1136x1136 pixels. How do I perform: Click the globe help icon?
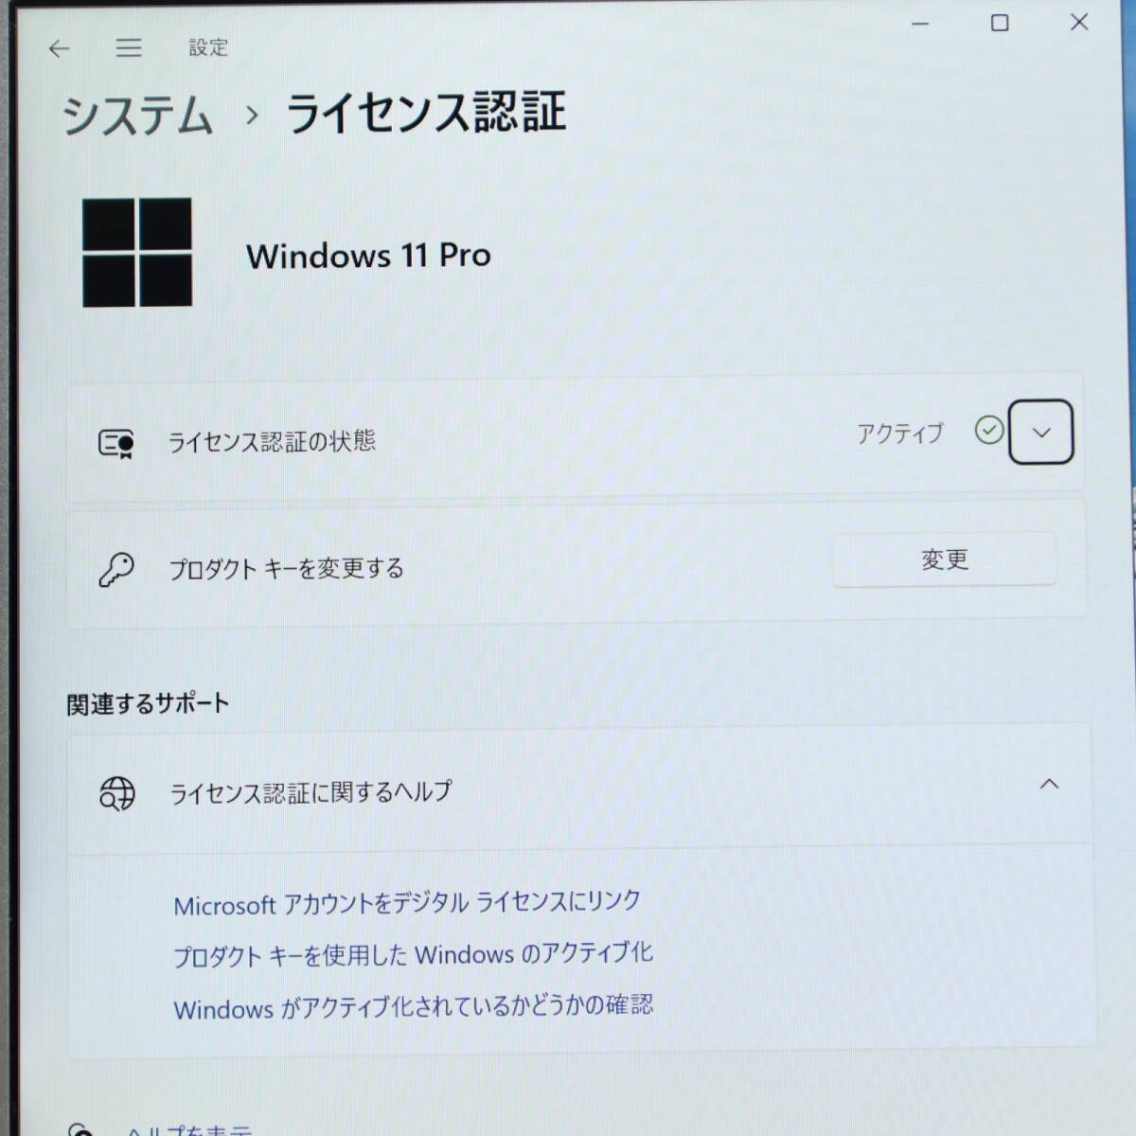pyautogui.click(x=117, y=793)
